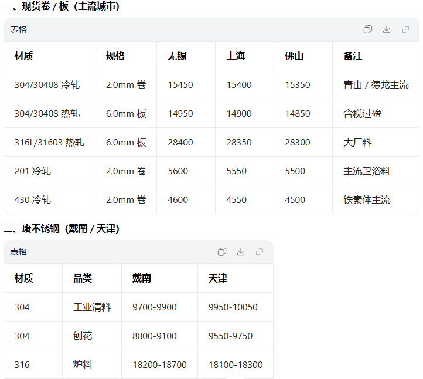The height and width of the screenshot is (379, 423).
Task: Click the 二、废不锈钢 section heading
Action: pos(62,228)
